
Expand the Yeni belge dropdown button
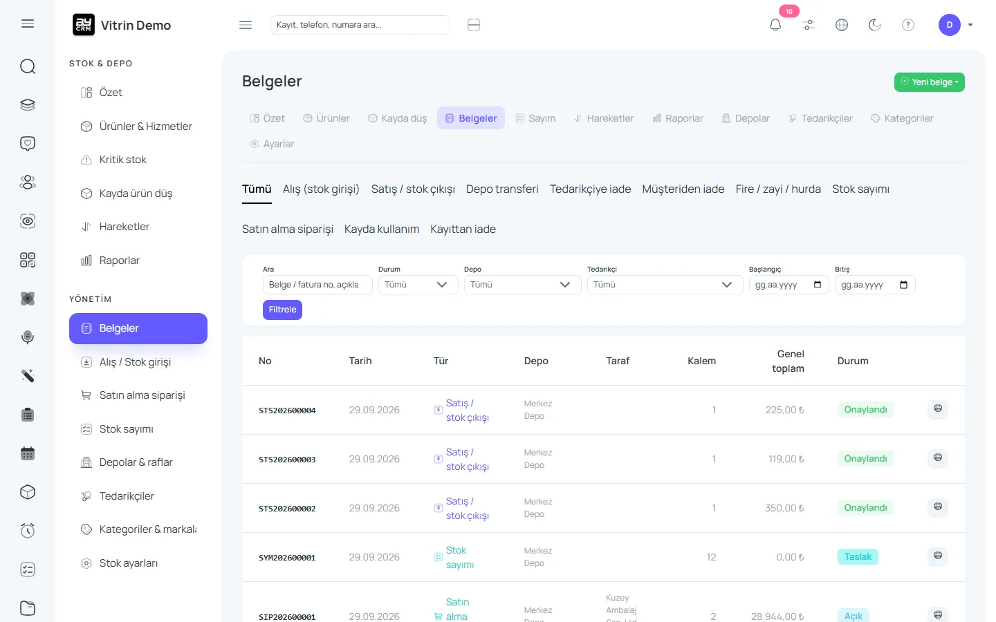(x=930, y=82)
